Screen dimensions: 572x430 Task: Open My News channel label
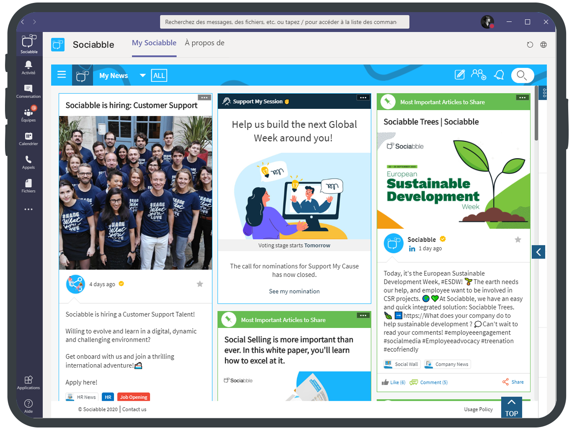(x=113, y=76)
